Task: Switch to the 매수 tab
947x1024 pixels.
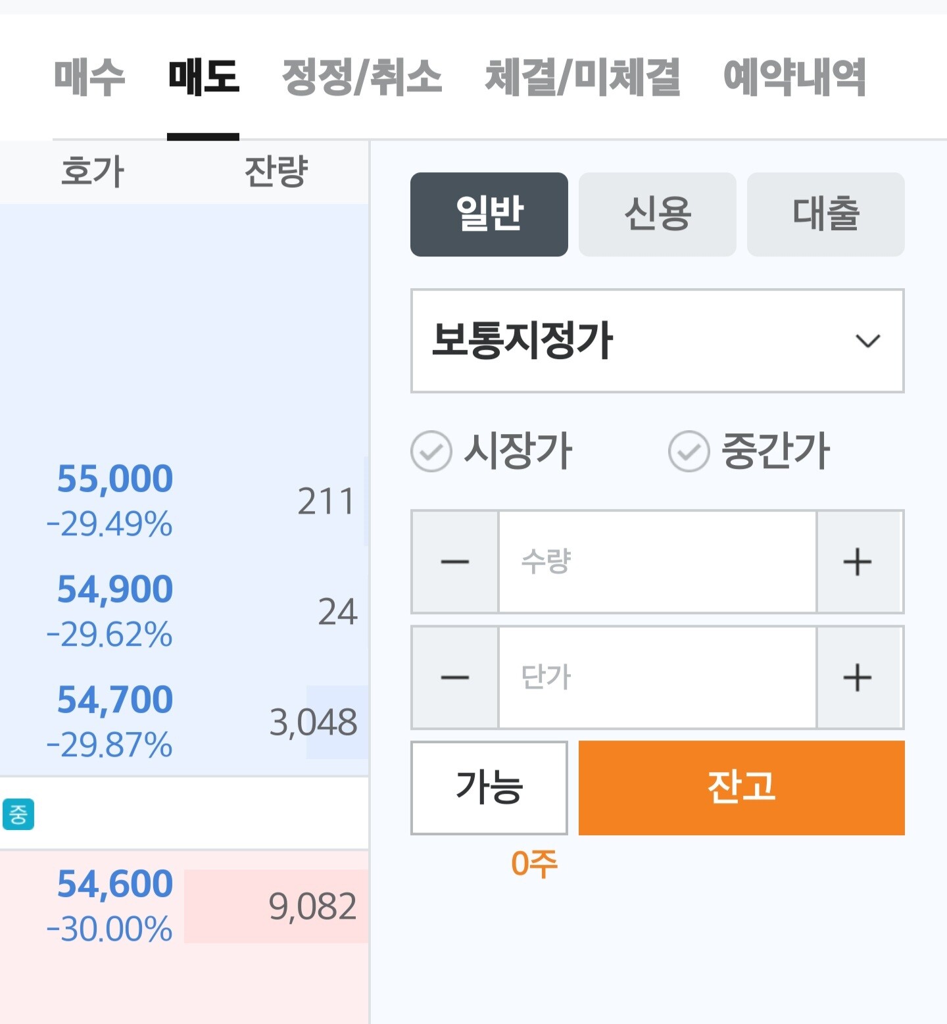Action: tap(89, 78)
